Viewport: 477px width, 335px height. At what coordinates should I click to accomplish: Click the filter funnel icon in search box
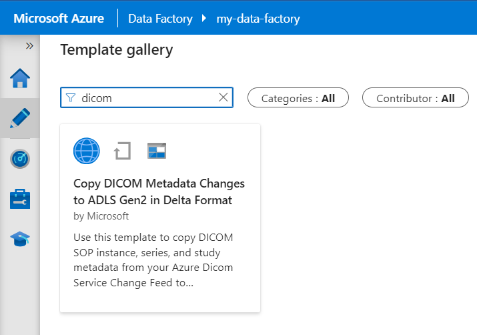point(70,98)
